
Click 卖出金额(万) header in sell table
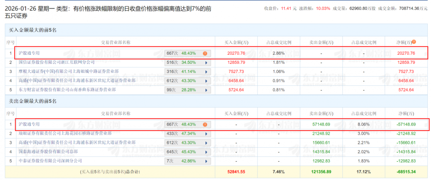[x=321, y=113]
